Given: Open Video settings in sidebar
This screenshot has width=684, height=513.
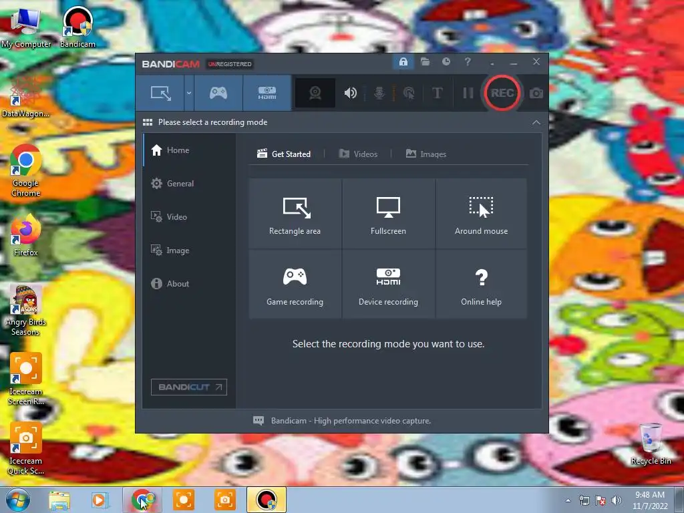Looking at the screenshot, I should [189, 217].
